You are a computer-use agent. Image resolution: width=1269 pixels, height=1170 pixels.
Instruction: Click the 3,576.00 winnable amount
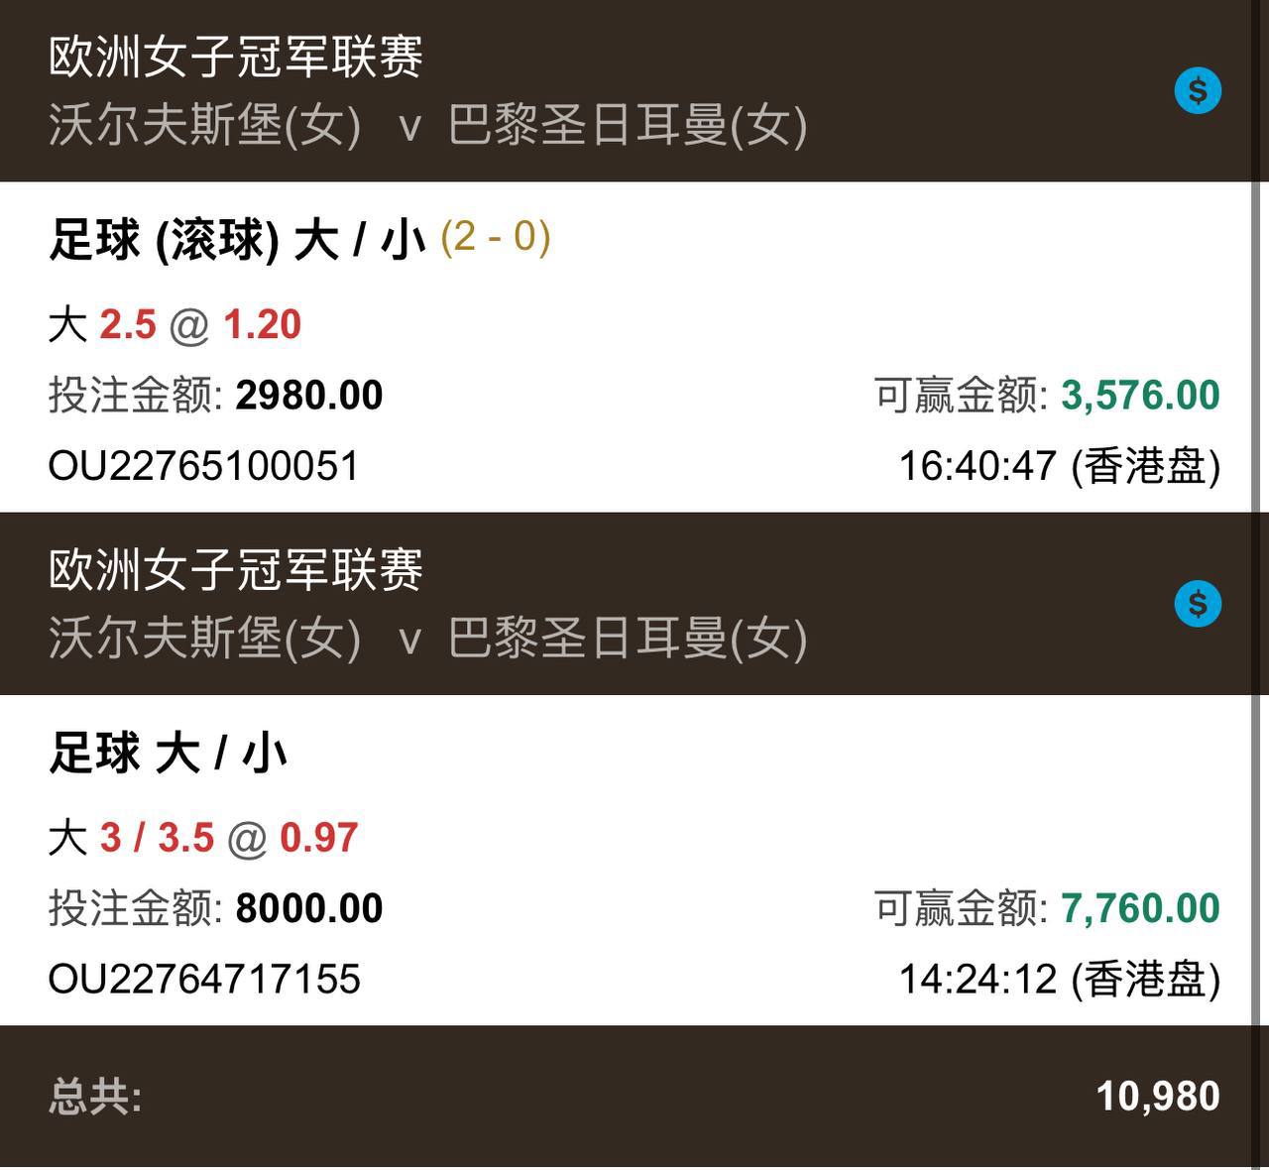point(1140,396)
